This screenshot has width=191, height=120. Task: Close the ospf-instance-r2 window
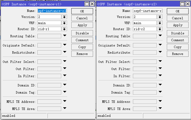click(187, 4)
